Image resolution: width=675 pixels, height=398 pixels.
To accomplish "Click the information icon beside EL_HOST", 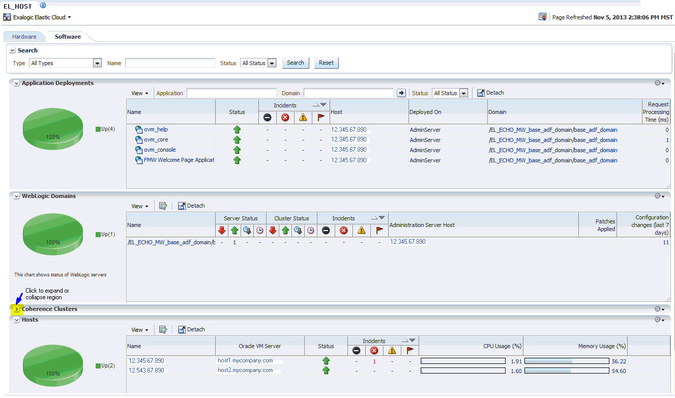I will (x=43, y=6).
